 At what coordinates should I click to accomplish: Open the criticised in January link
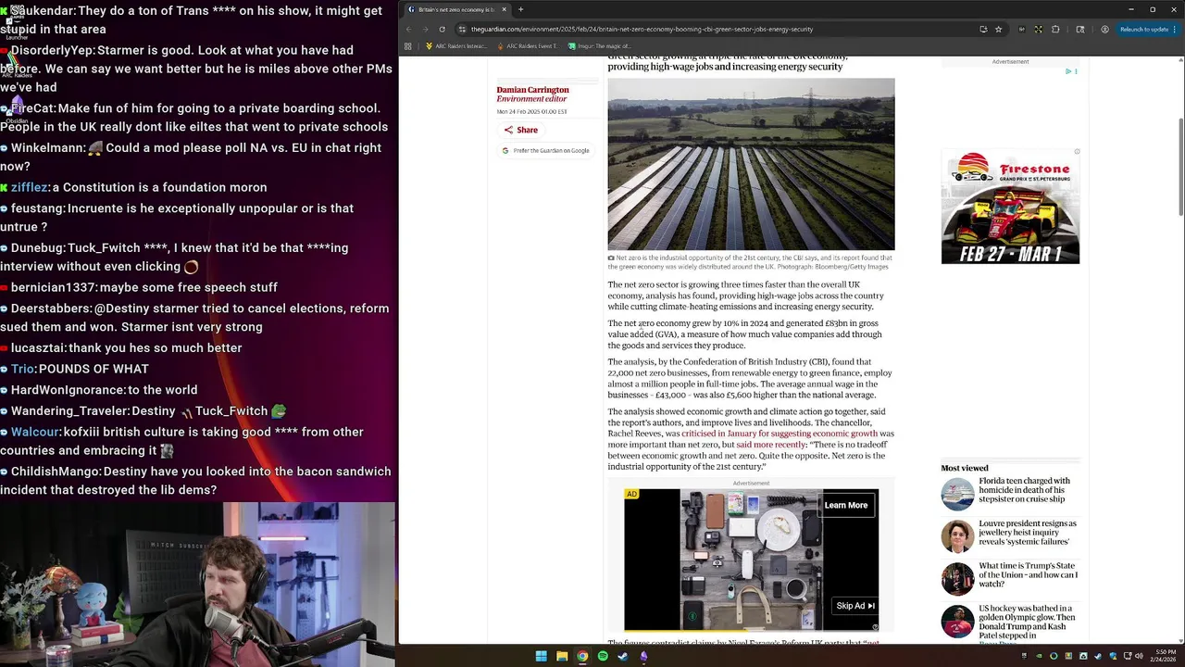(780, 434)
